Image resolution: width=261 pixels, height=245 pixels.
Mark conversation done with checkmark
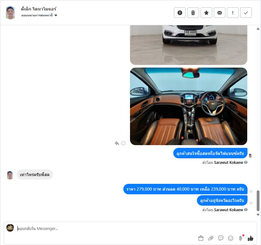pyautogui.click(x=246, y=13)
